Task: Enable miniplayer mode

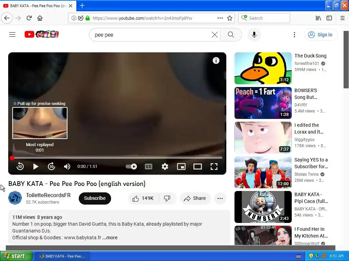Action: click(x=181, y=167)
